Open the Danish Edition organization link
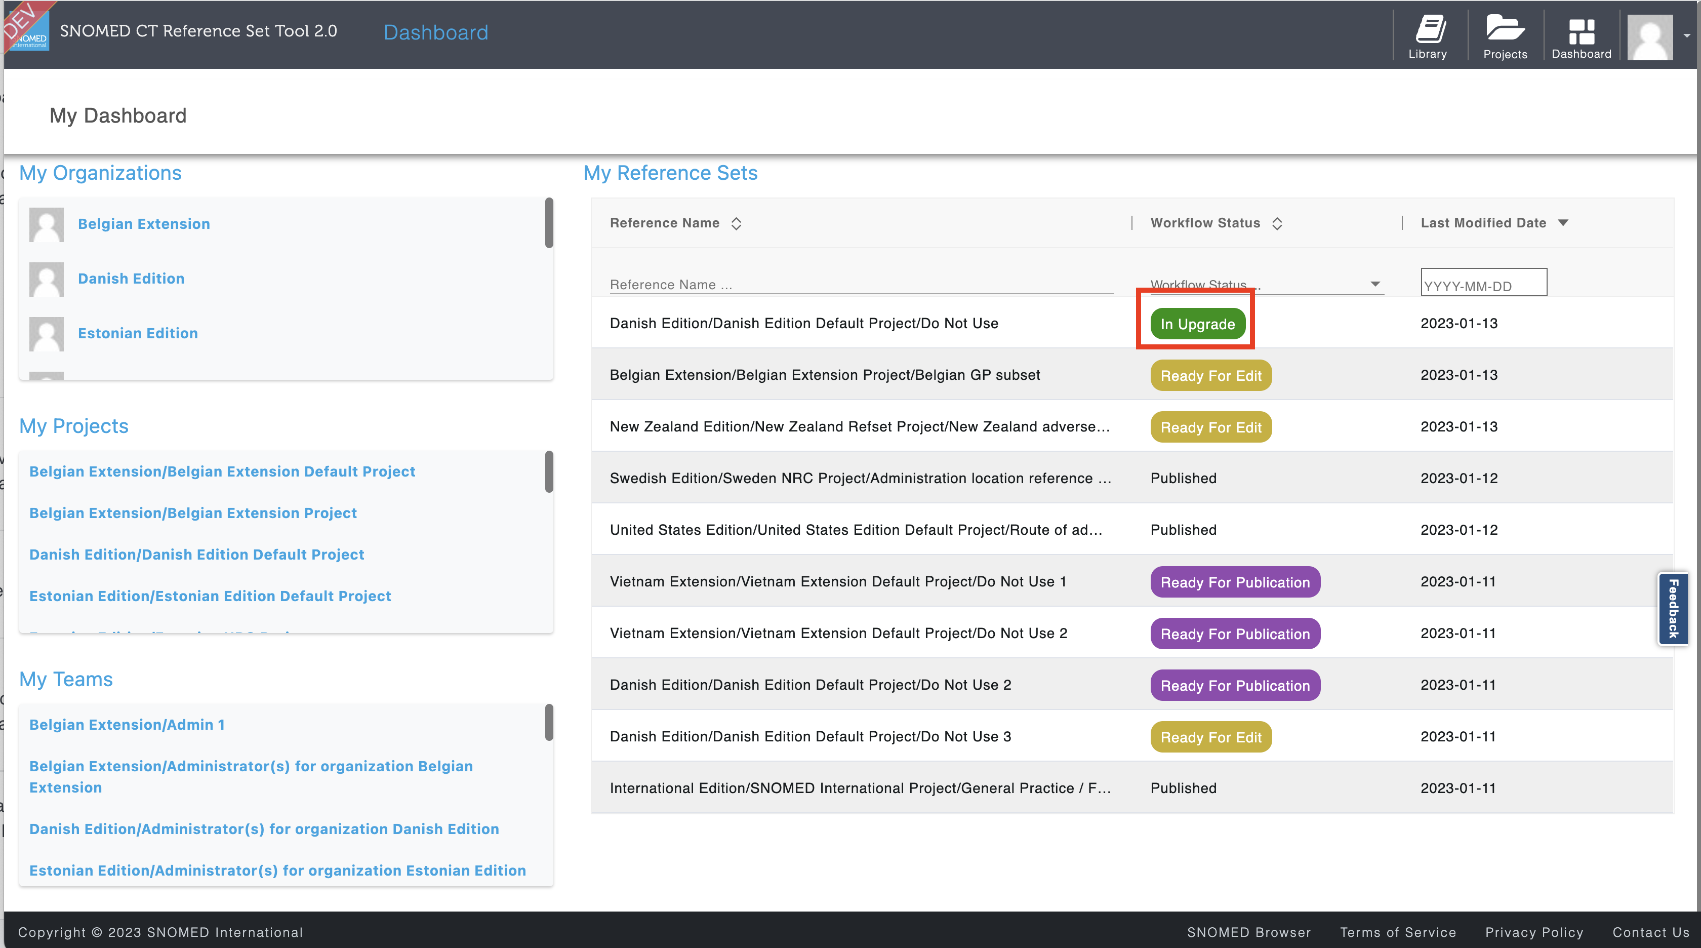The width and height of the screenshot is (1701, 948). (x=132, y=279)
